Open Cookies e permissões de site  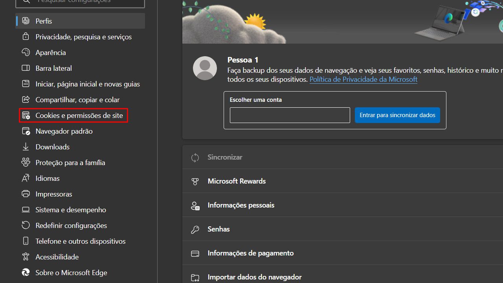click(80, 115)
